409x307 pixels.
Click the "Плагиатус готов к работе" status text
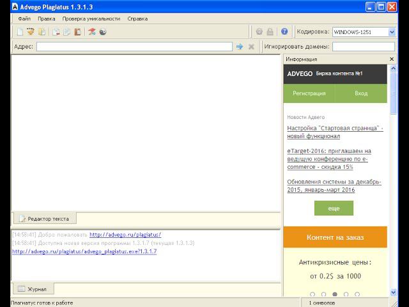tap(42, 303)
